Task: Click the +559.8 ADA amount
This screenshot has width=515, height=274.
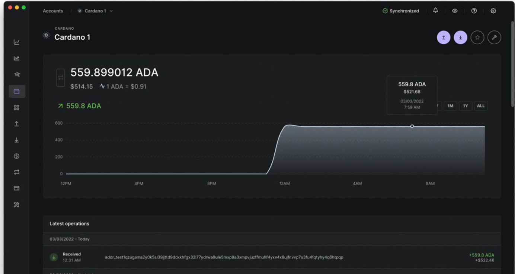Action: 482,255
